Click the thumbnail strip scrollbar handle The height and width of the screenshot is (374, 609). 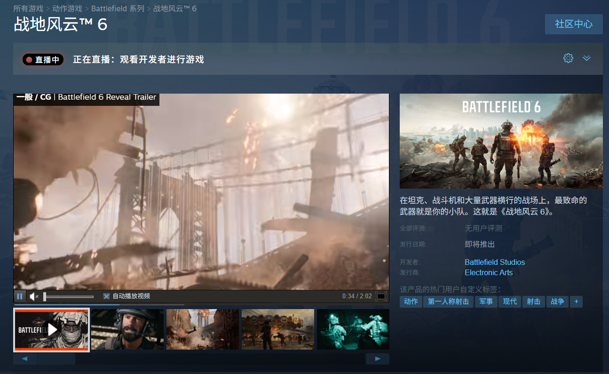click(x=56, y=359)
